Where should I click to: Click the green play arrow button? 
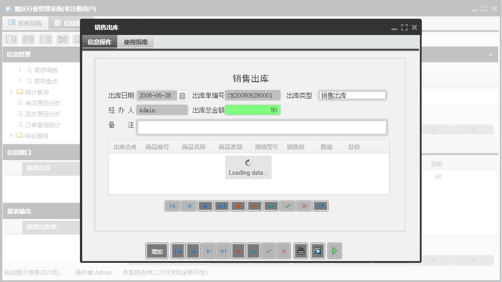334,251
